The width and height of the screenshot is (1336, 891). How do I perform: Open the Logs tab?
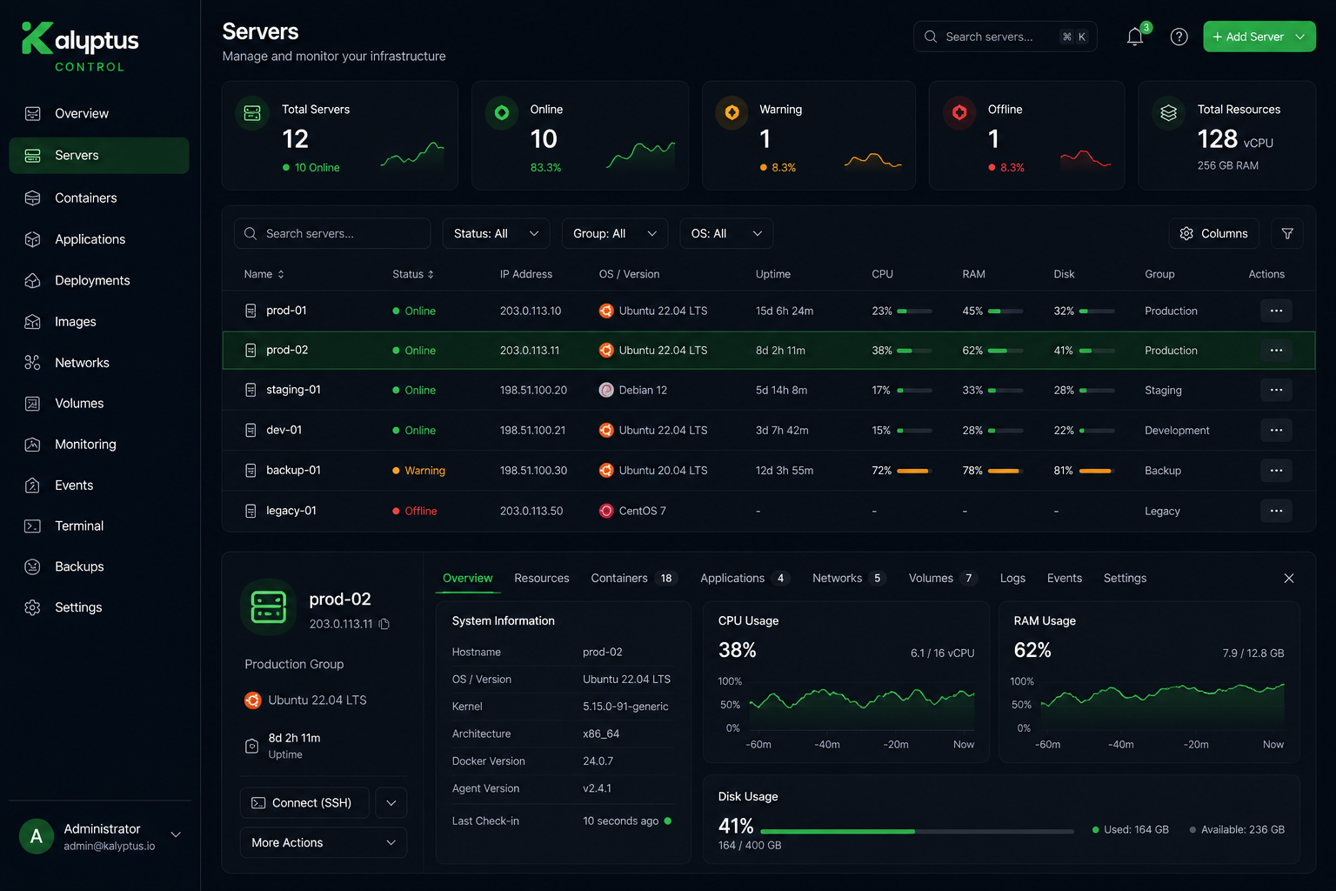pyautogui.click(x=1012, y=578)
